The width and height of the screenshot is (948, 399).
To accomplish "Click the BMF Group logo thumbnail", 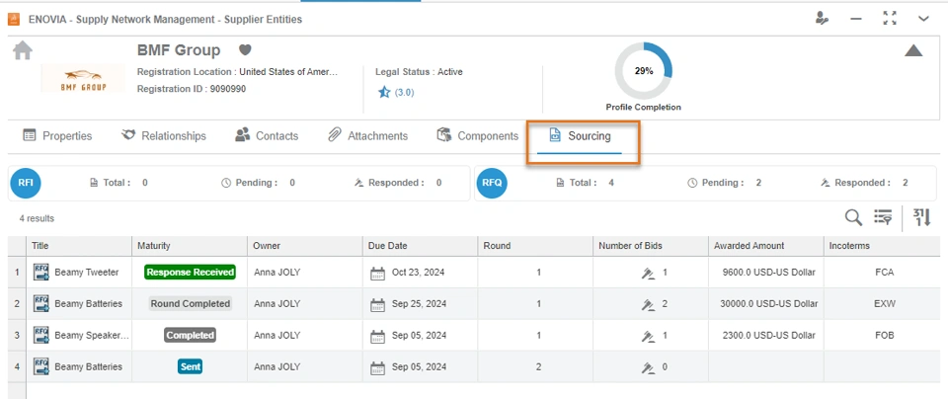I will pyautogui.click(x=83, y=79).
